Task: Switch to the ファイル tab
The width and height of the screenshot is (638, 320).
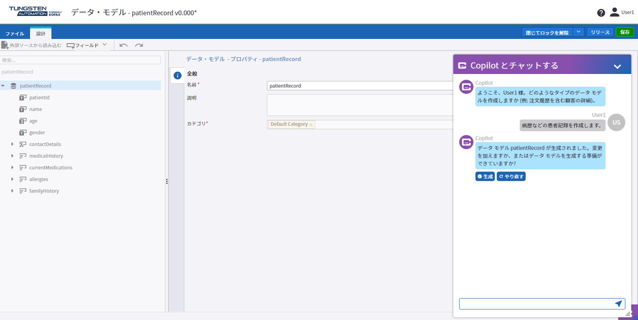Action: (15, 34)
